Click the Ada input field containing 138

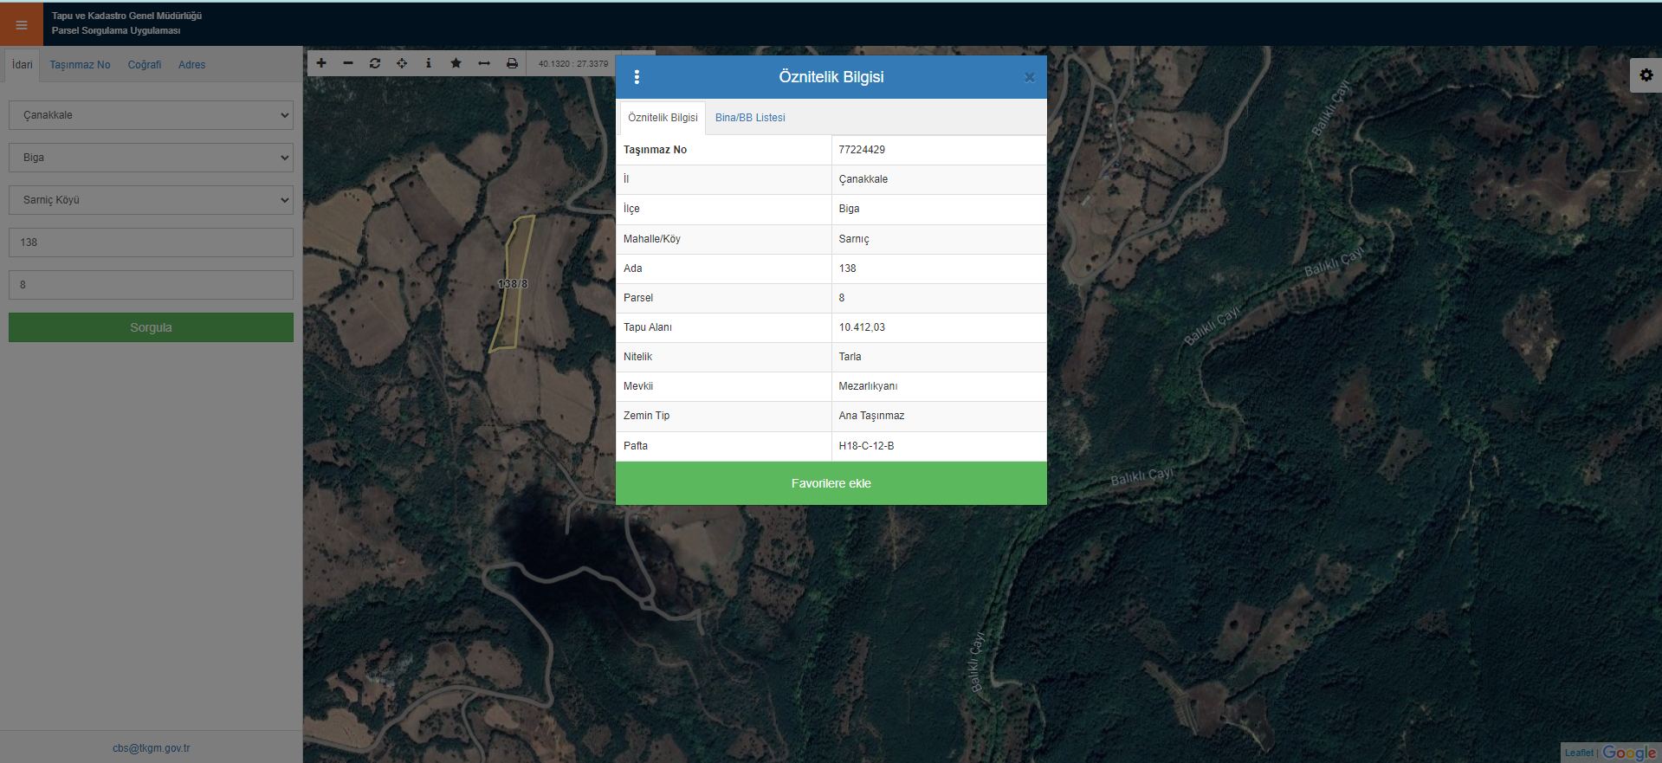[x=151, y=242]
